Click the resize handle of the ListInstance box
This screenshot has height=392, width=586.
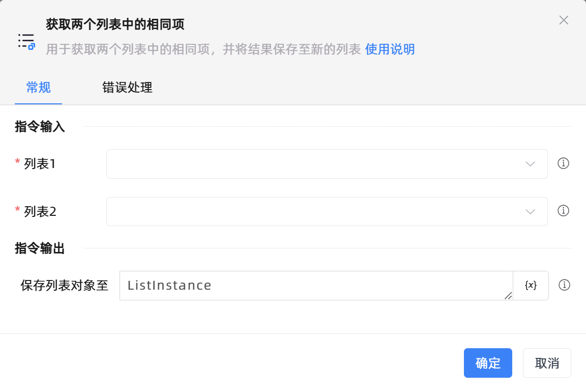[x=508, y=296]
